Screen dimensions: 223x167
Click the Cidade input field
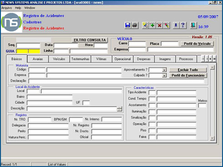pos(50,103)
